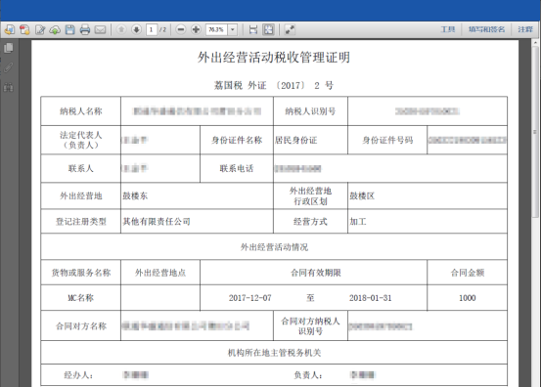The width and height of the screenshot is (542, 387).
Task: Click the 经办人 label
Action: 78,375
